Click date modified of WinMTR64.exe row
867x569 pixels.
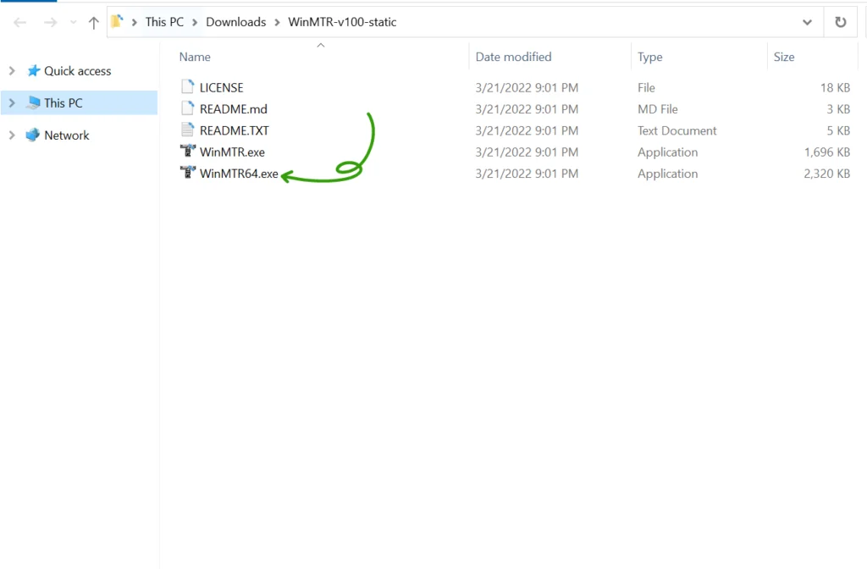click(527, 174)
